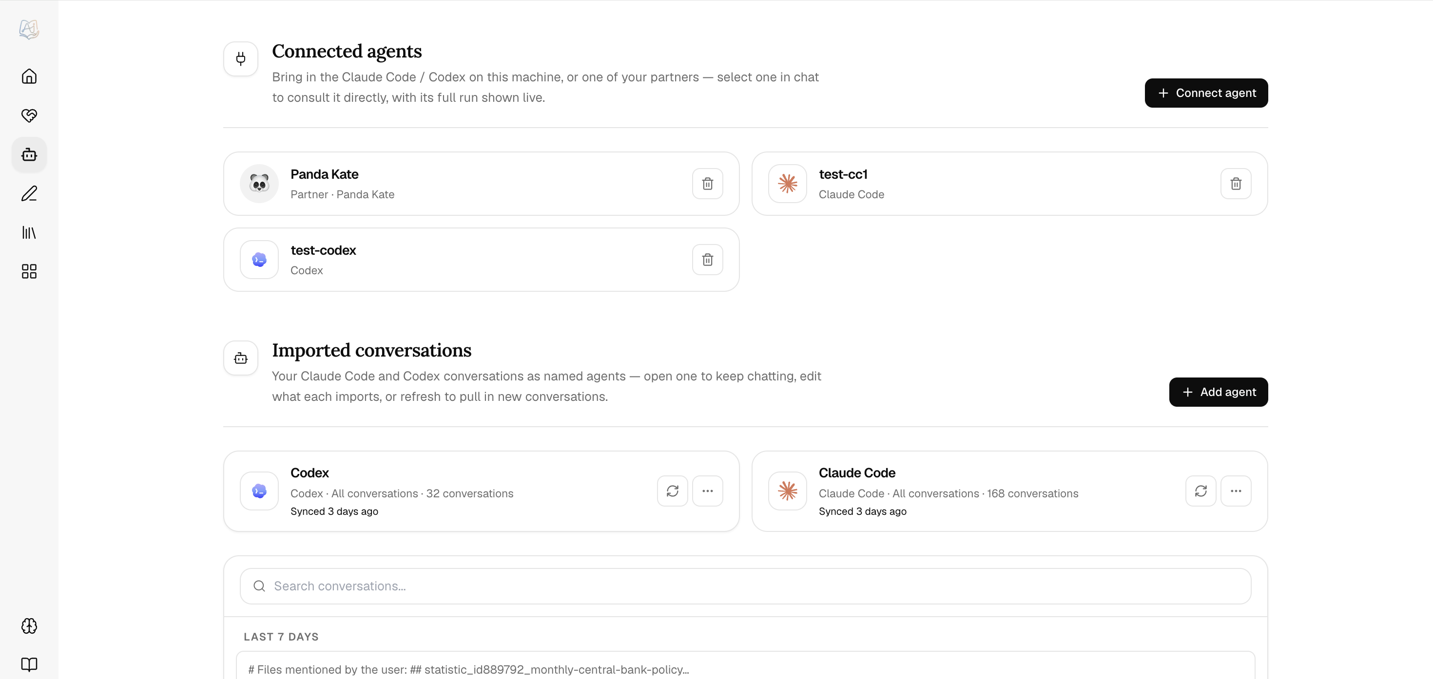This screenshot has height=679, width=1433.
Task: Refresh the Codex imported conversations
Action: [673, 491]
